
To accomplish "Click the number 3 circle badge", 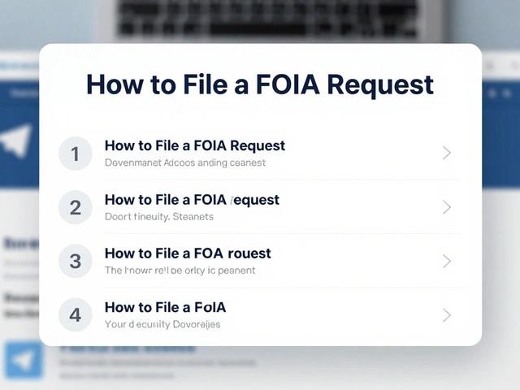I will point(76,261).
